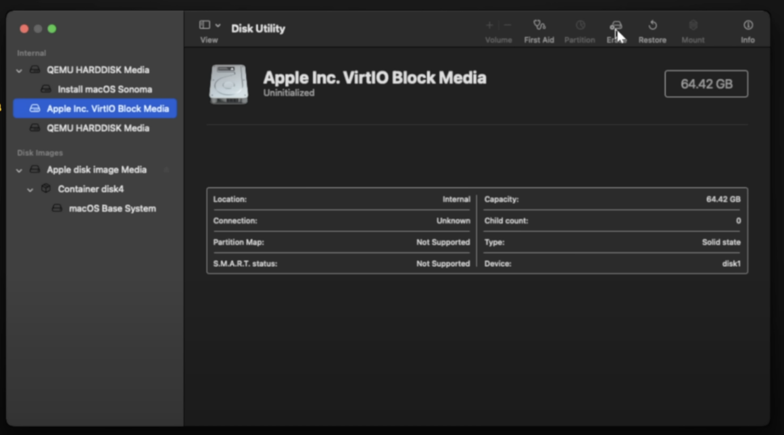Click the Disk Images sidebar section header
The width and height of the screenshot is (784, 435).
coord(40,153)
